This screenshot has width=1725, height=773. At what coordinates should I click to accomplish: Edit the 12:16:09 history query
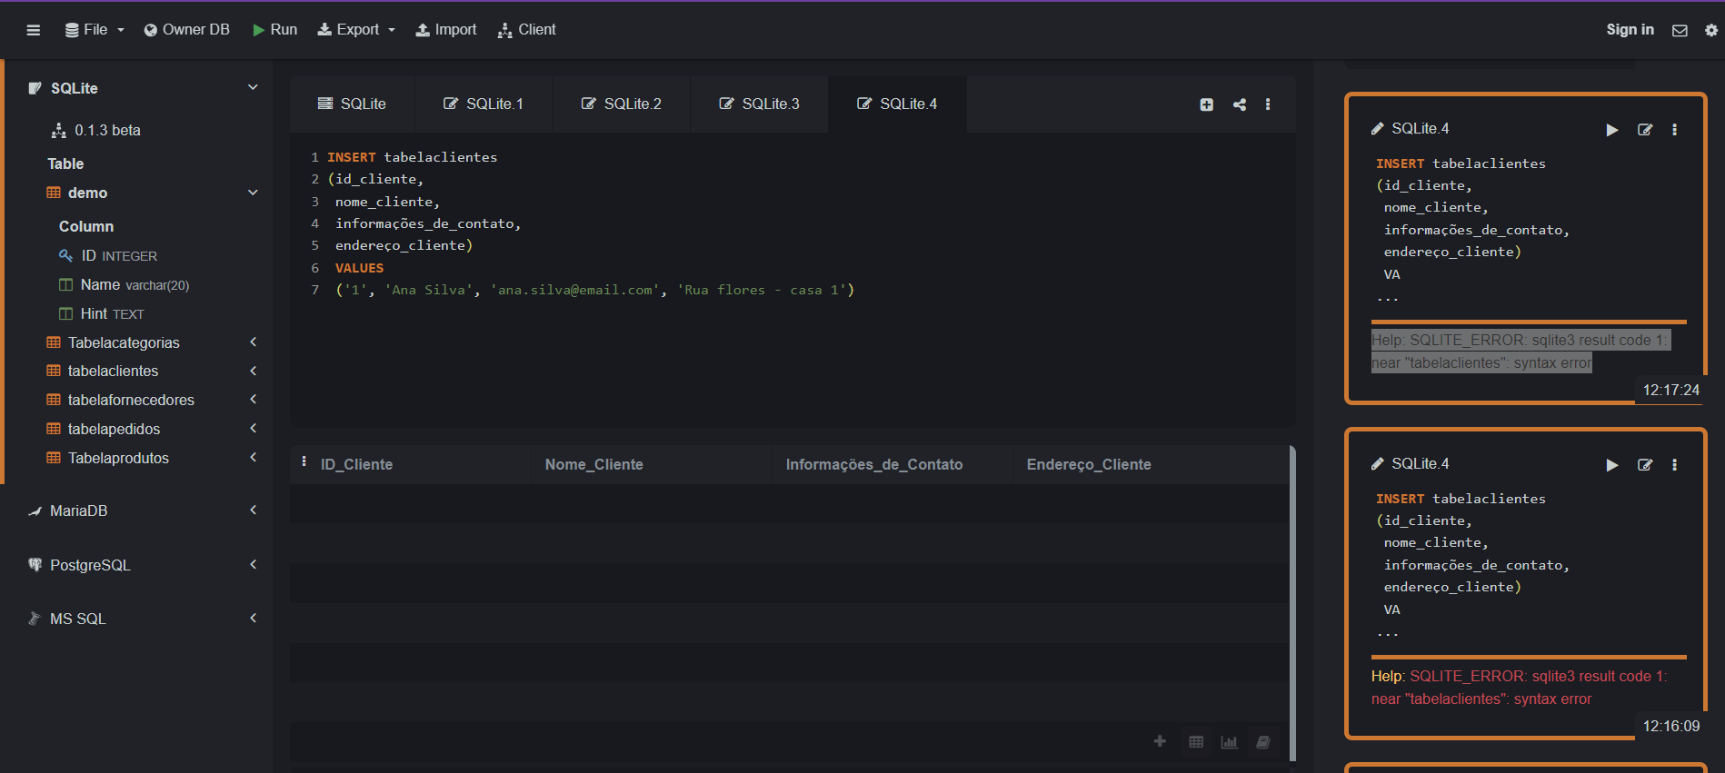point(1645,465)
